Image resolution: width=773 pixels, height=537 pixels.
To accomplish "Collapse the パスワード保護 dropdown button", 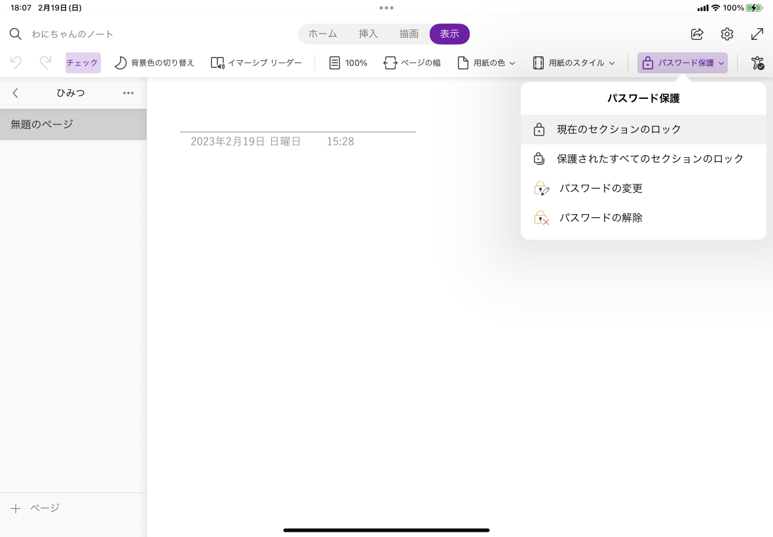I will click(x=683, y=63).
